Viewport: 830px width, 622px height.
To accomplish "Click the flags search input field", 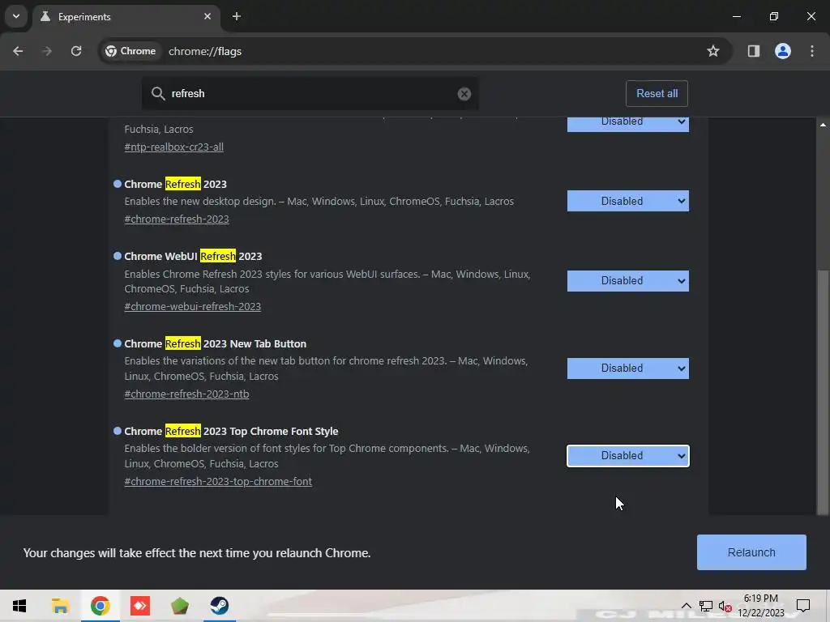I will 310,94.
